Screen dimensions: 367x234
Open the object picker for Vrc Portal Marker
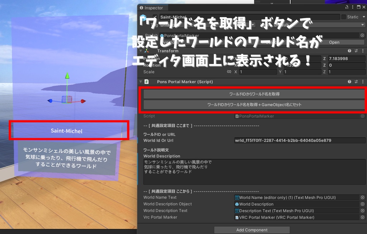362,217
